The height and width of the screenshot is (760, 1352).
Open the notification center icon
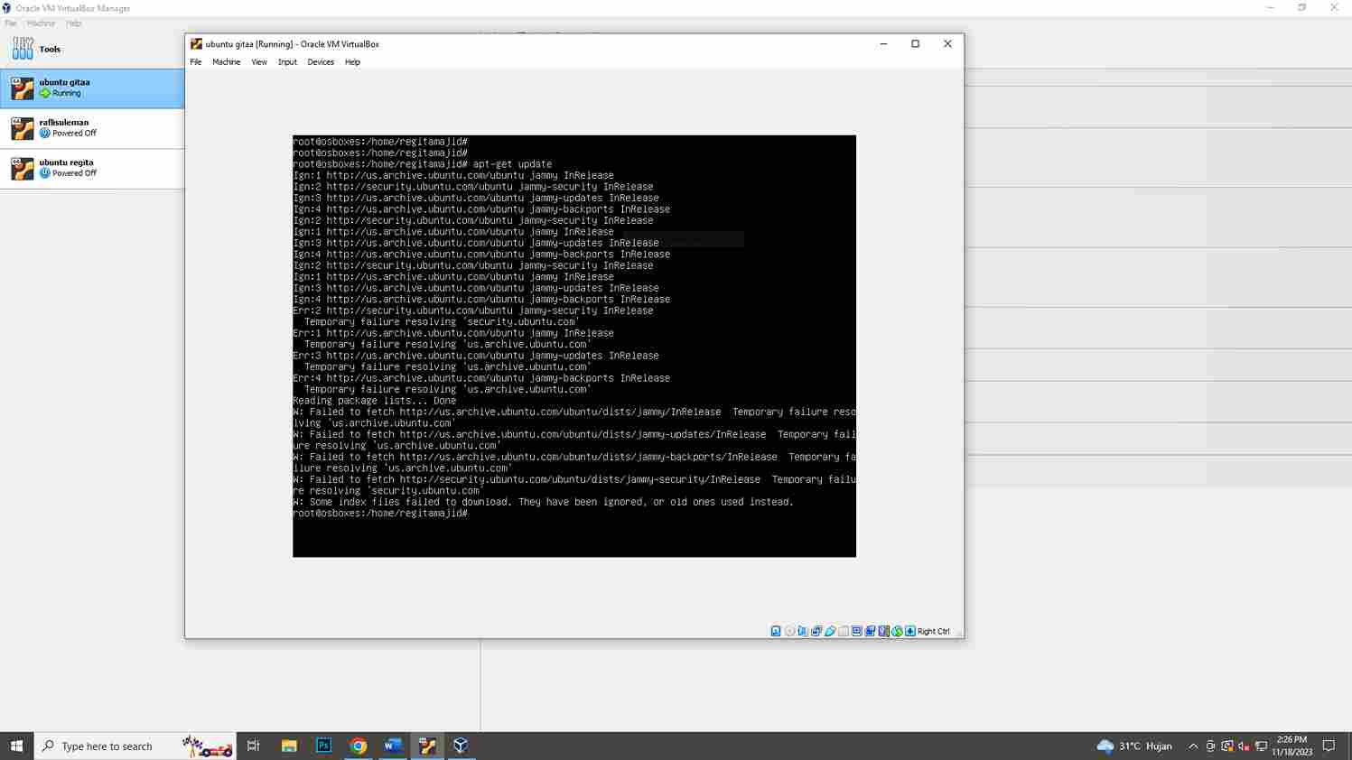[x=1329, y=746]
